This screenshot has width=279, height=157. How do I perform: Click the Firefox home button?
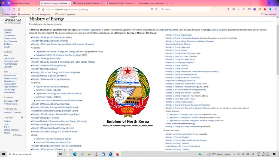click(19, 9)
